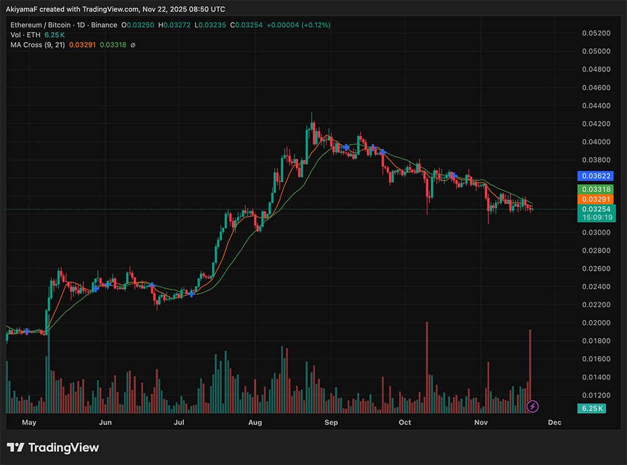
Task: Click the purple lightning bolt event icon
Action: click(x=532, y=406)
